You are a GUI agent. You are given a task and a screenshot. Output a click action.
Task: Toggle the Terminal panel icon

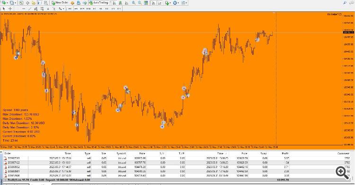tap(39, 3)
